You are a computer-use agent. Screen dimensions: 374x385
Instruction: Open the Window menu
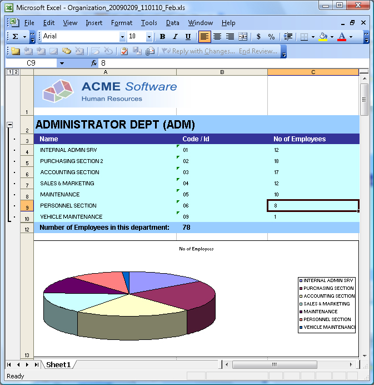pyautogui.click(x=201, y=23)
